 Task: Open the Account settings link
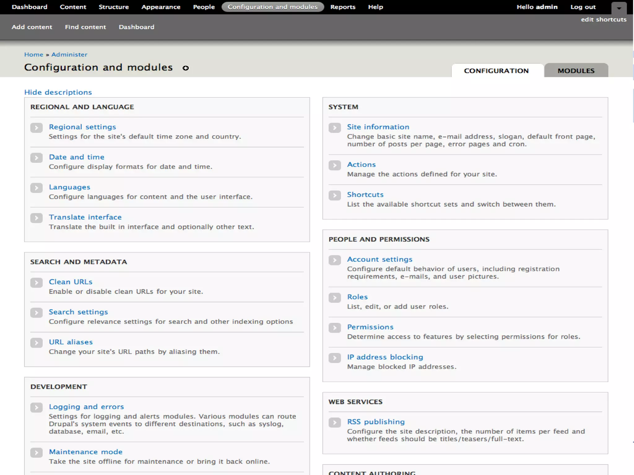380,259
